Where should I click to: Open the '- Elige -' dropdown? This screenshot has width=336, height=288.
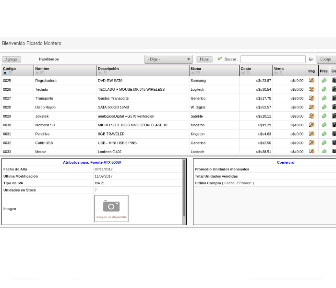coord(168,59)
